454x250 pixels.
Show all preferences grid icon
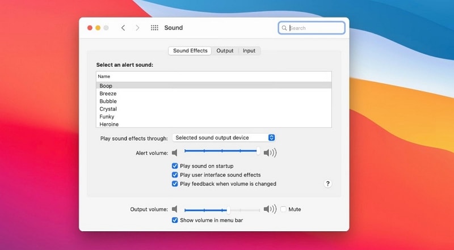(x=154, y=28)
